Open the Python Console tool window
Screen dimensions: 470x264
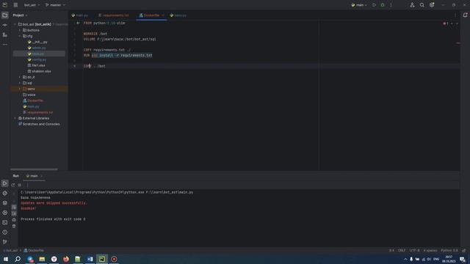click(x=5, y=193)
